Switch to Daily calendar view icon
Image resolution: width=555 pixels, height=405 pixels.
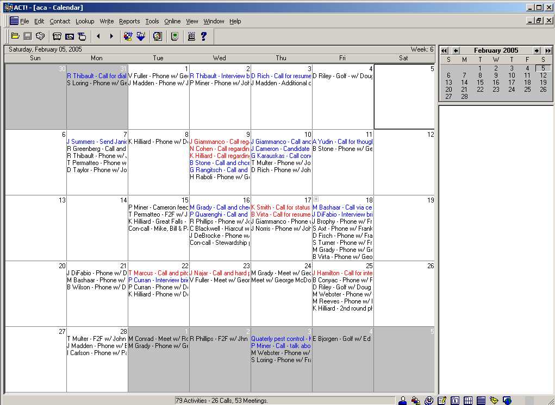click(x=455, y=401)
